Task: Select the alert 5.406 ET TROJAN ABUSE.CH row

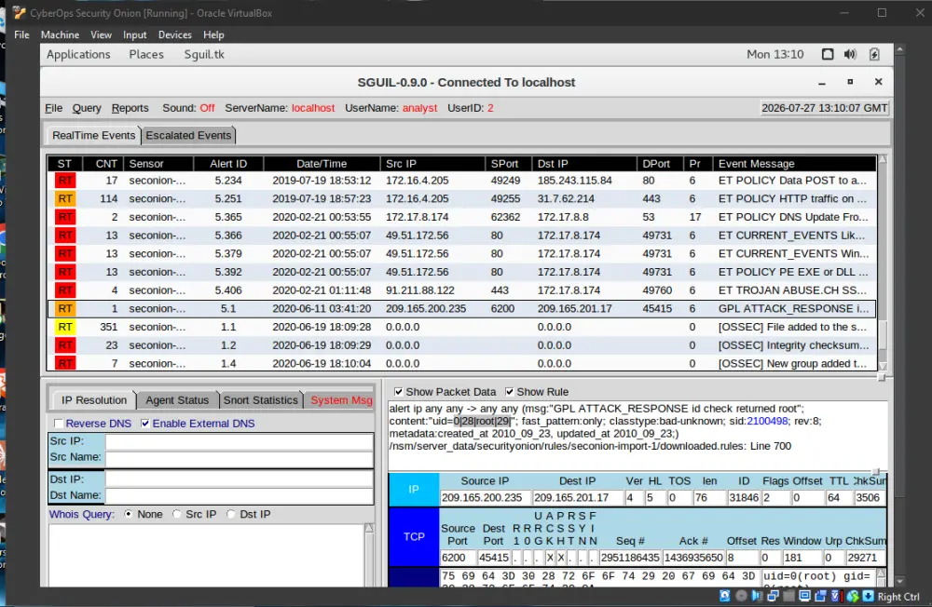Action: (x=461, y=290)
